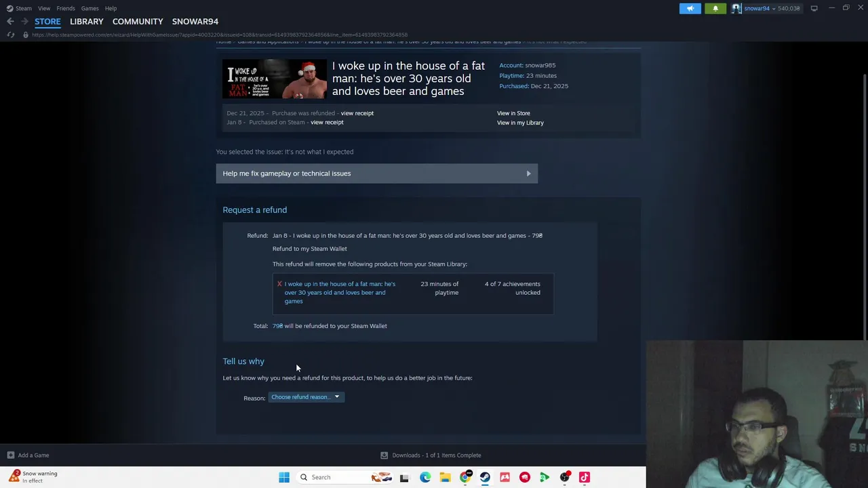Image resolution: width=868 pixels, height=488 pixels.
Task: Open the Friends menu
Action: pos(66,8)
